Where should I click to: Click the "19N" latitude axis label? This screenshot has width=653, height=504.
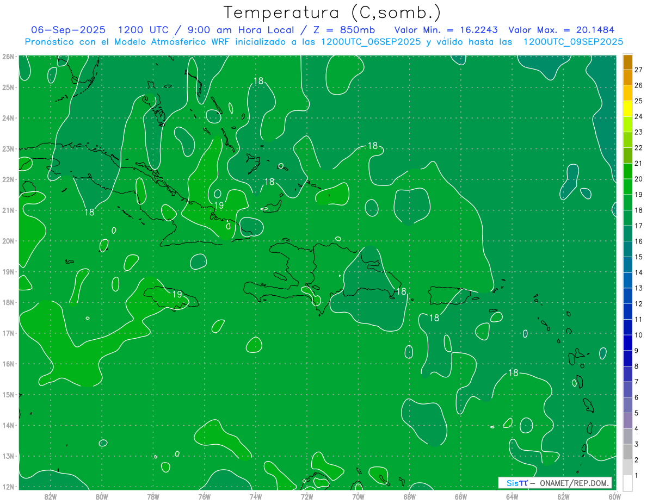click(x=8, y=272)
